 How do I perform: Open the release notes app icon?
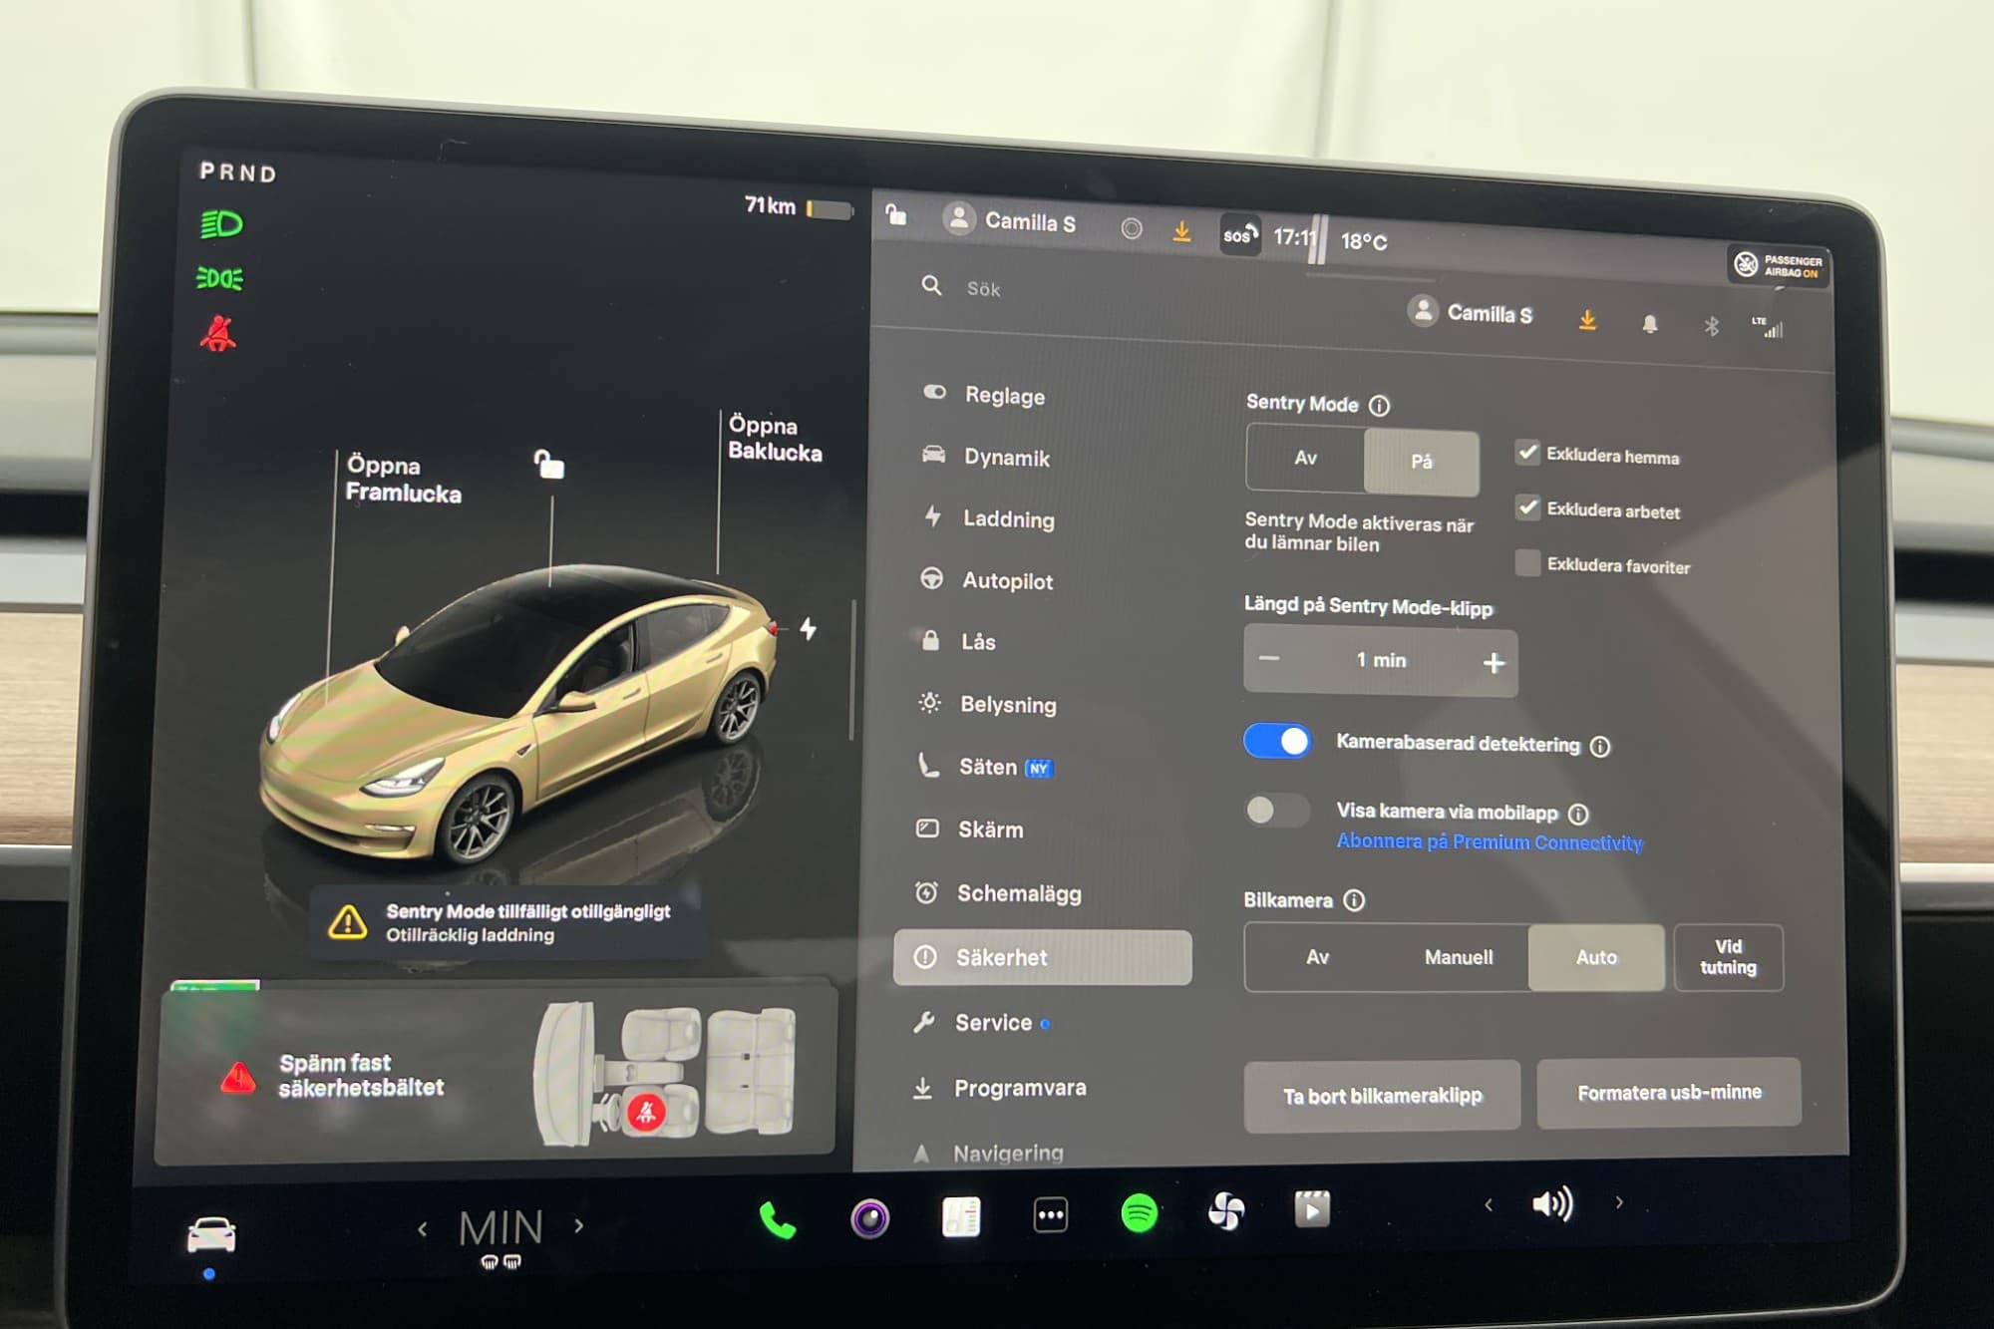961,1216
